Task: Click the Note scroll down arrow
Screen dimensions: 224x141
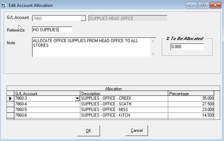Action: coord(153,54)
